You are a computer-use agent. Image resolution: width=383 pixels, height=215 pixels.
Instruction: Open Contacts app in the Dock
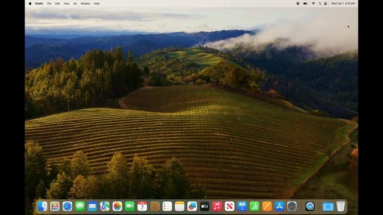pos(155,207)
